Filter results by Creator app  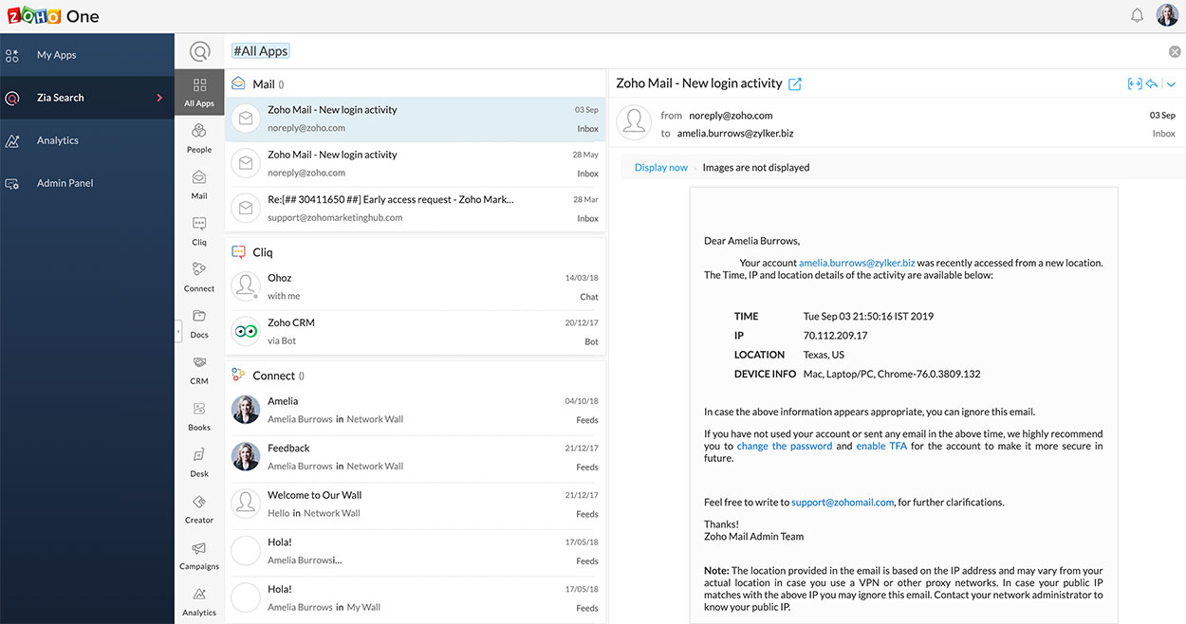pos(199,509)
